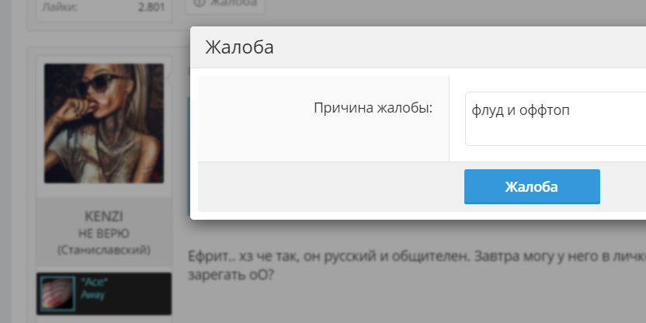Image resolution: width=646 pixels, height=323 pixels.
Task: Submit the complaint with blue Жалоба button
Action: click(532, 186)
